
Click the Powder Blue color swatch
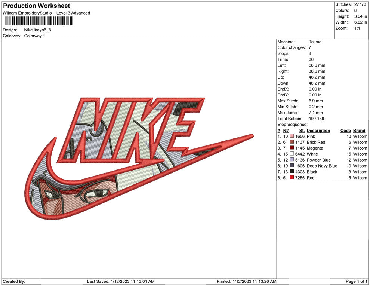pyautogui.click(x=292, y=160)
